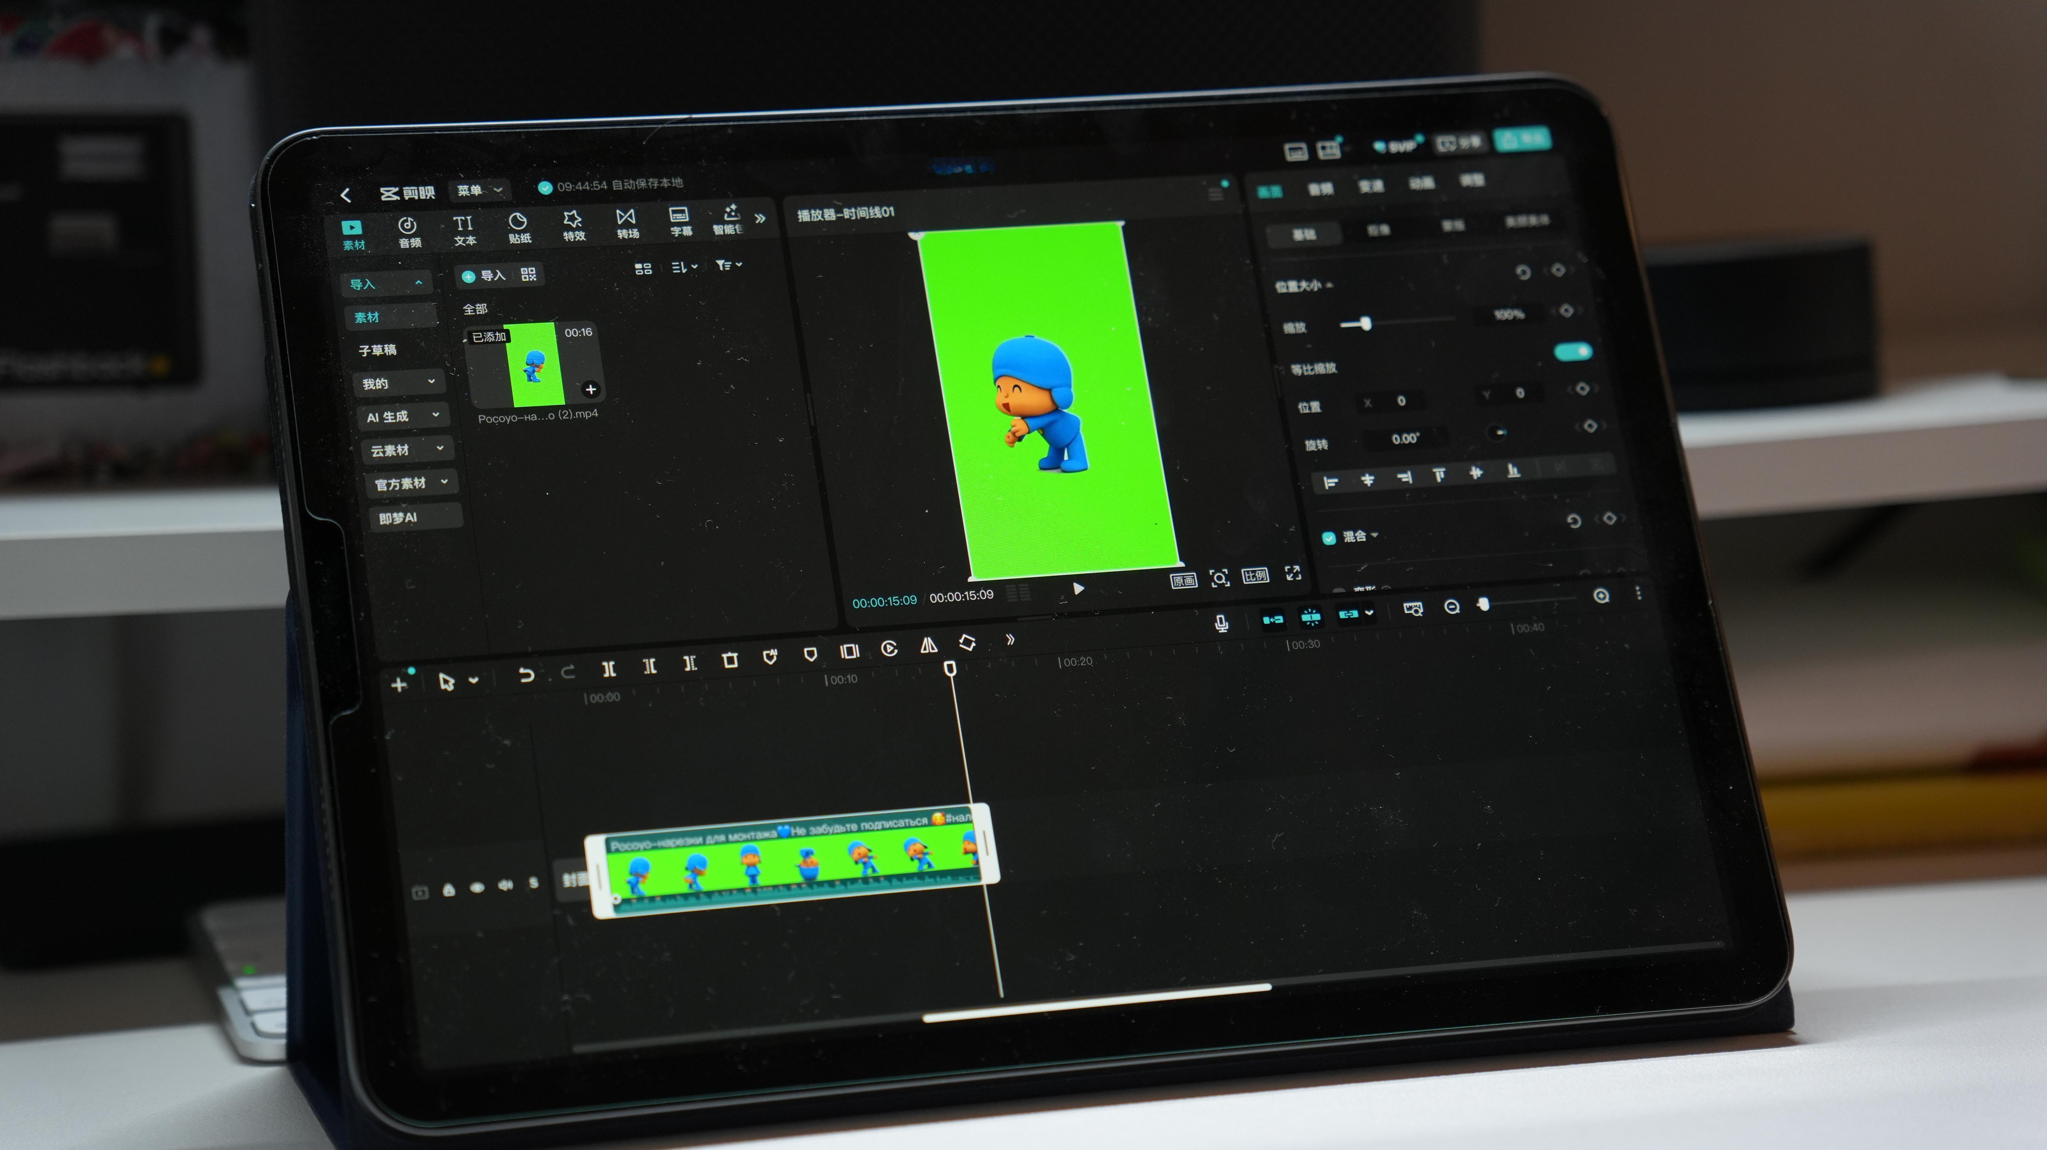Zoom in the timeline

(x=1601, y=595)
